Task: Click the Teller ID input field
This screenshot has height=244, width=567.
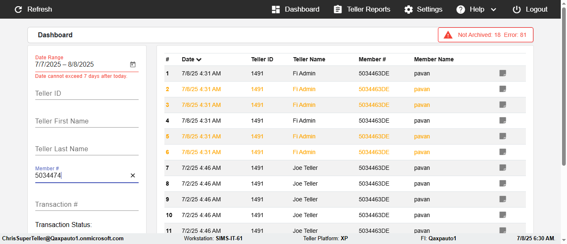Action: pyautogui.click(x=87, y=94)
